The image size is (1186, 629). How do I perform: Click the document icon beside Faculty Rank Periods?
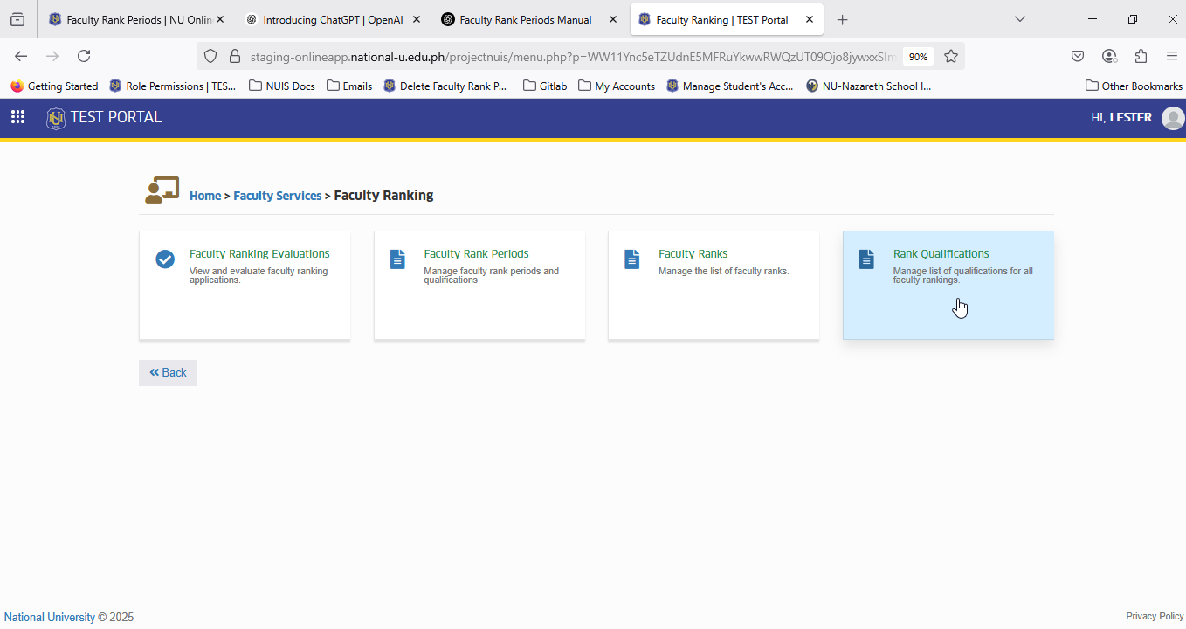pos(397,259)
